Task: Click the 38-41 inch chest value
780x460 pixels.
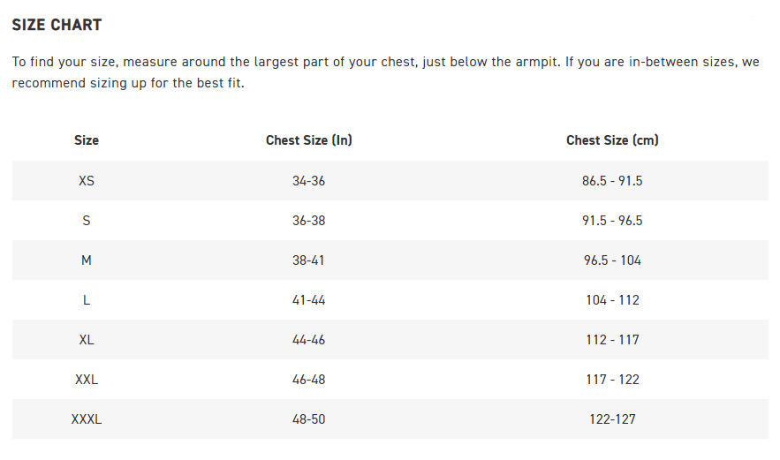Action: [309, 260]
